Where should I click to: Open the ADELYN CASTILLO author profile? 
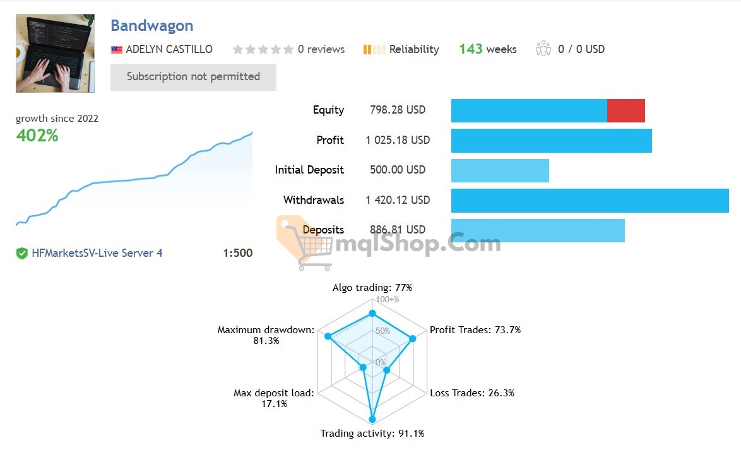[x=169, y=49]
